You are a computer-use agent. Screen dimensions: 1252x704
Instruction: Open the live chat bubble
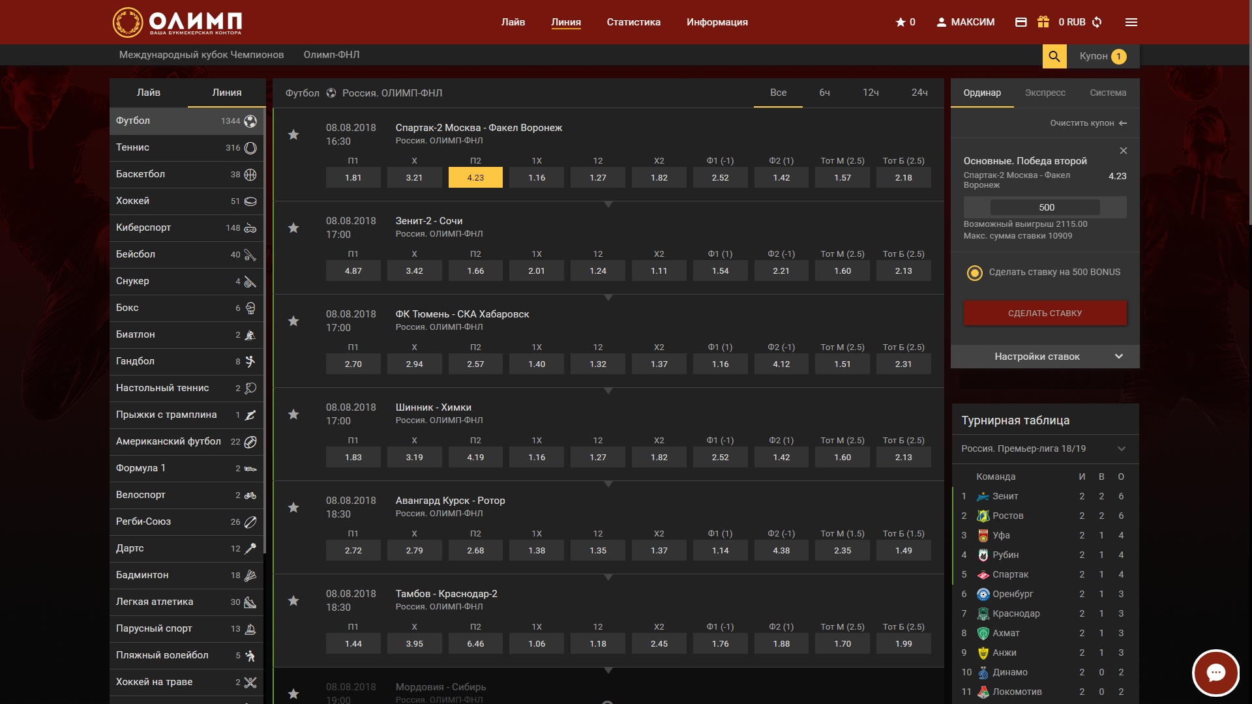(x=1215, y=673)
